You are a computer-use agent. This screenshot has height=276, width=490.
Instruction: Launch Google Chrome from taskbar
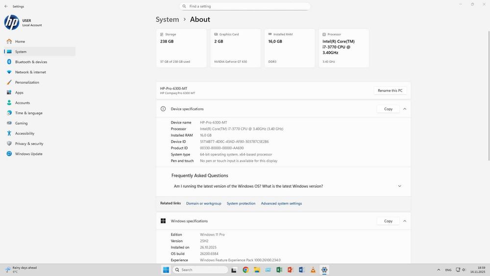[245, 270]
